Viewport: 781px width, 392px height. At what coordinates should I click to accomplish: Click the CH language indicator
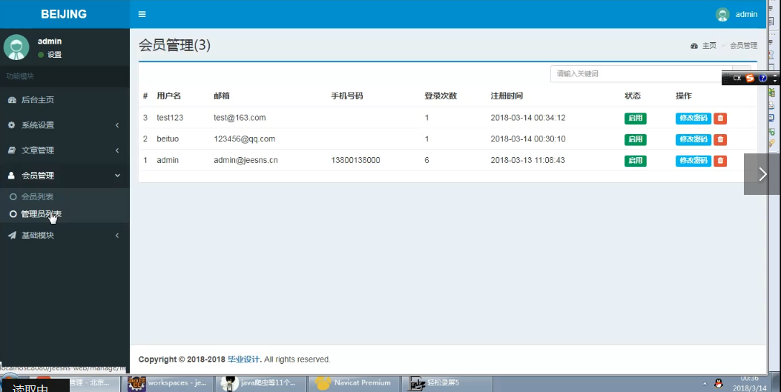(x=737, y=78)
